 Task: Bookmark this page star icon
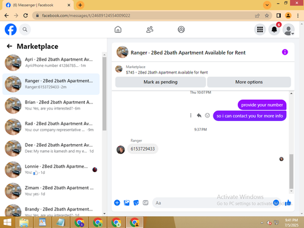pyautogui.click(x=267, y=16)
